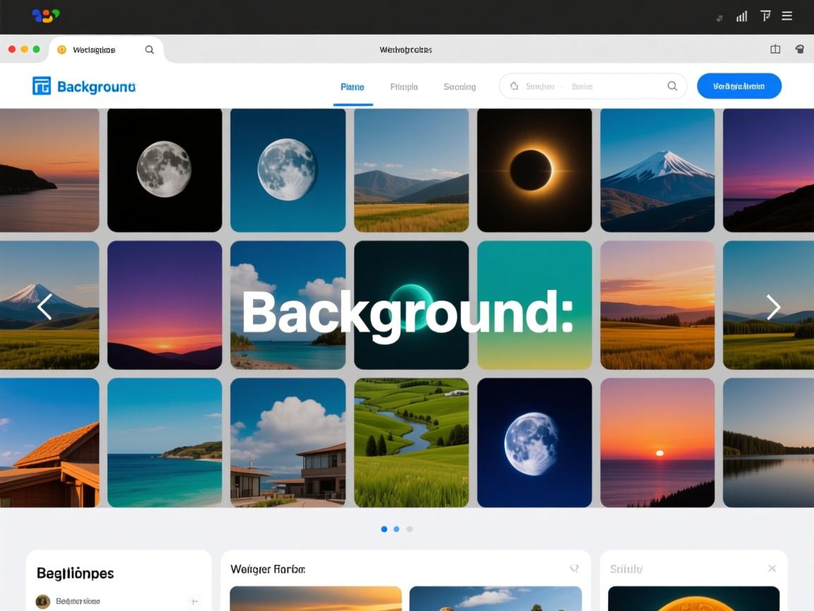
Task: Select the third carousel pagination dot
Action: click(409, 529)
